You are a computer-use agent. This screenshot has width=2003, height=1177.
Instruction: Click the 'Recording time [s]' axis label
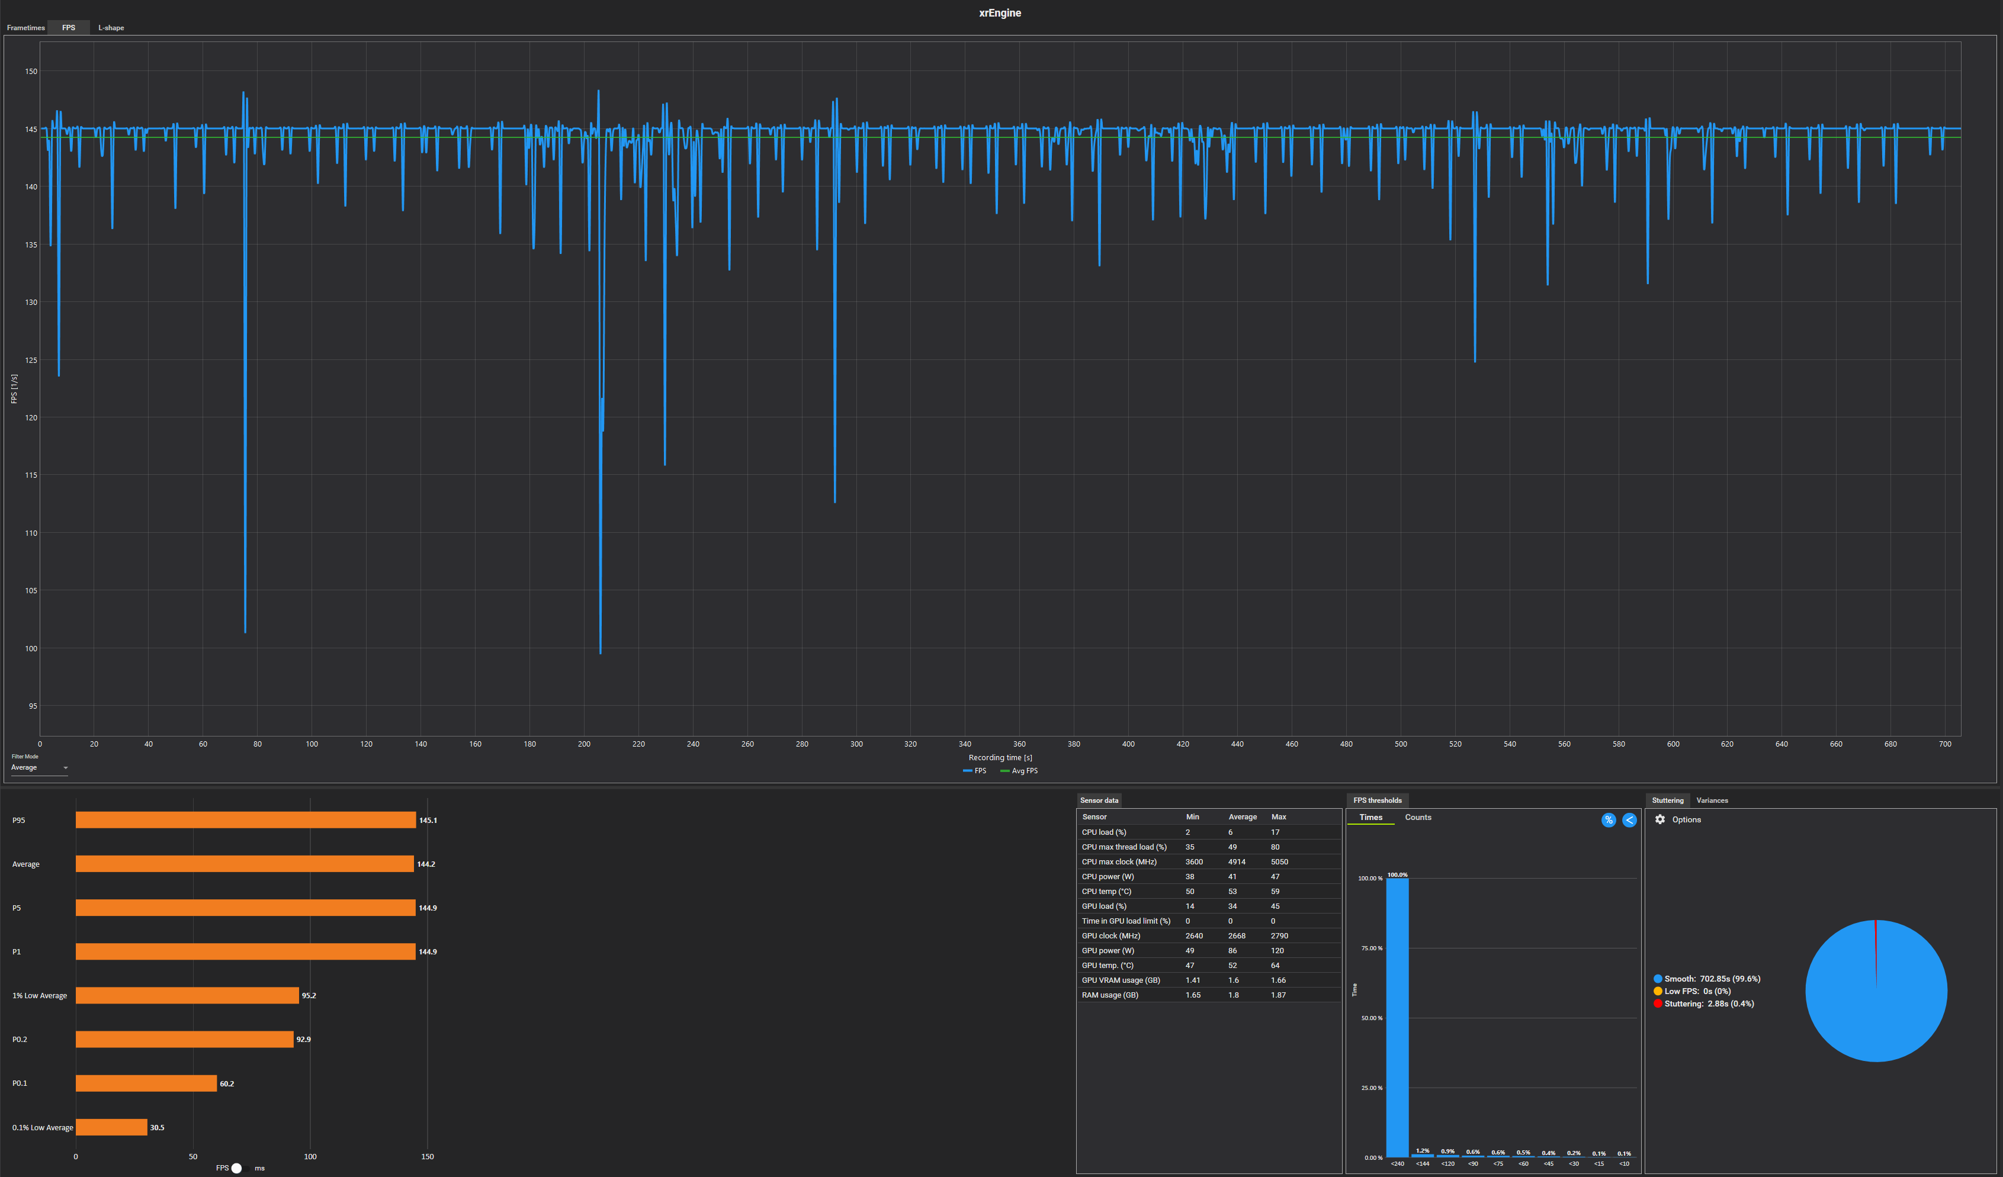pyautogui.click(x=1000, y=757)
